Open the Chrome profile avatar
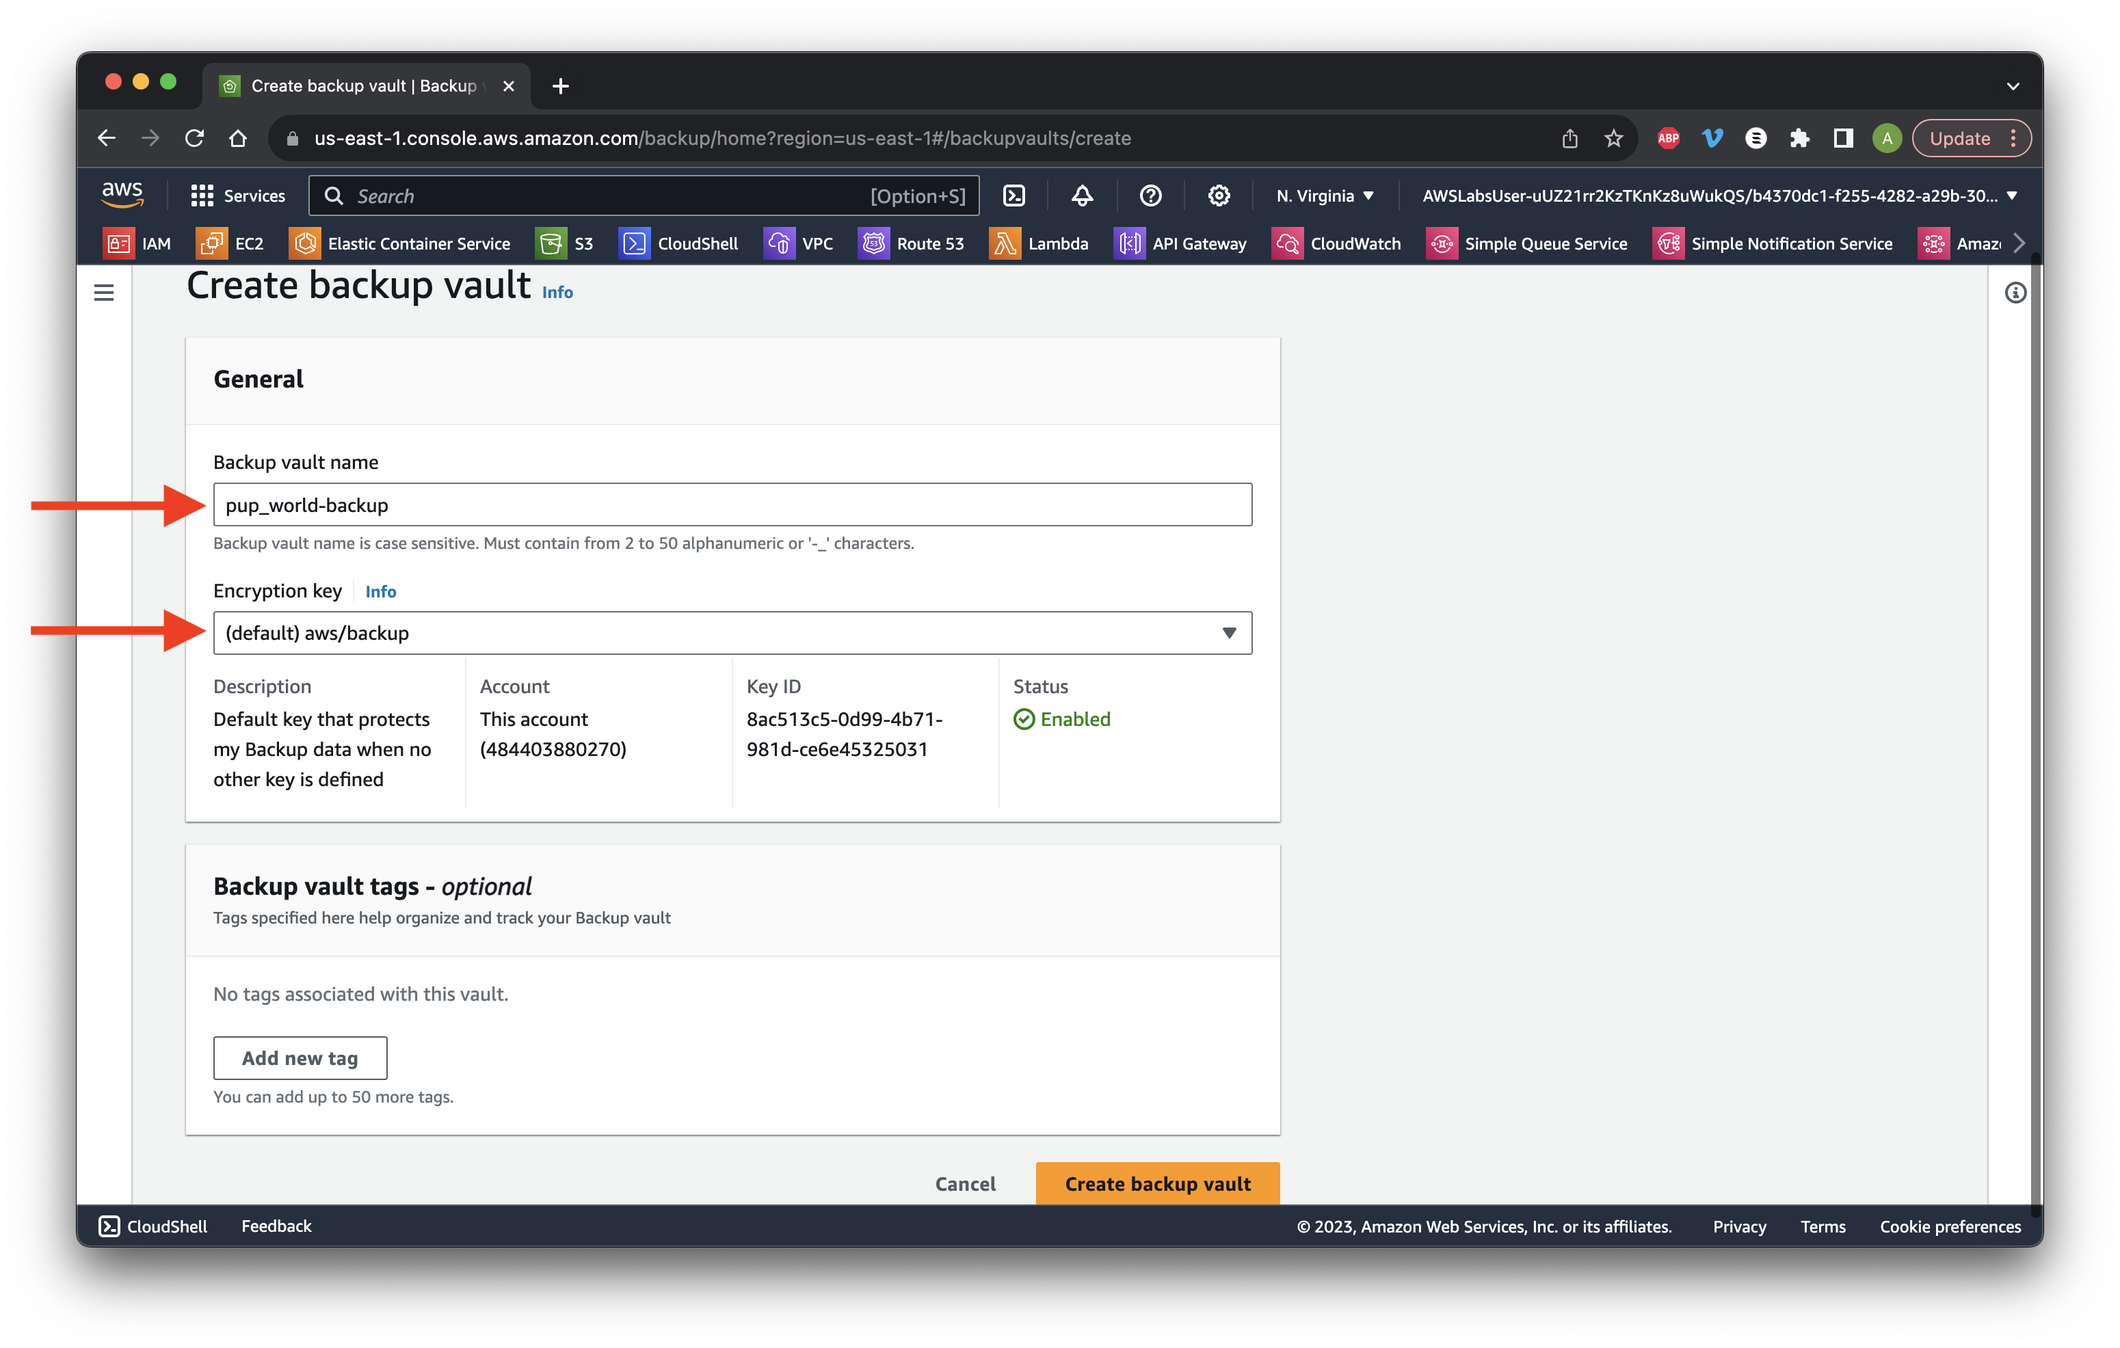The height and width of the screenshot is (1348, 2120). pyautogui.click(x=1887, y=138)
